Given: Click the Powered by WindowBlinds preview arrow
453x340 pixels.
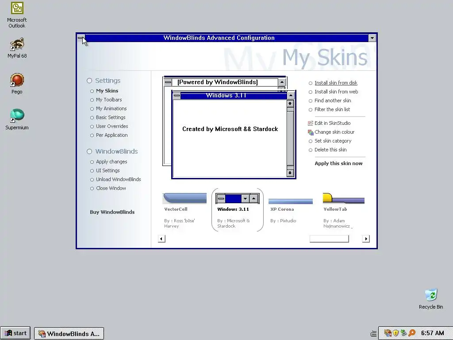Looking at the screenshot, I should [x=282, y=82].
